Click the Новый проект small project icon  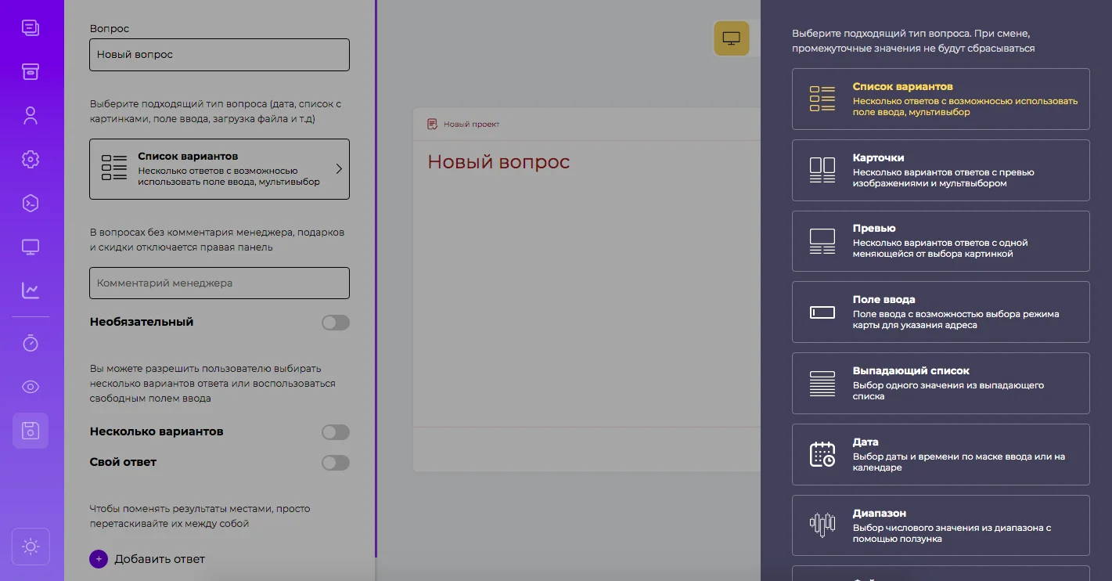[x=432, y=124]
